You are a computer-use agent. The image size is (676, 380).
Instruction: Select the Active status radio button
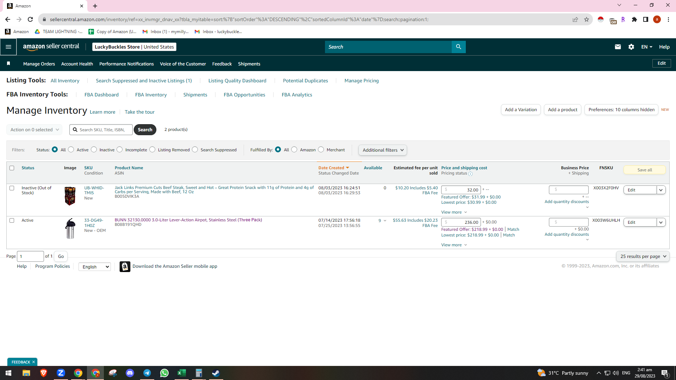(x=71, y=150)
